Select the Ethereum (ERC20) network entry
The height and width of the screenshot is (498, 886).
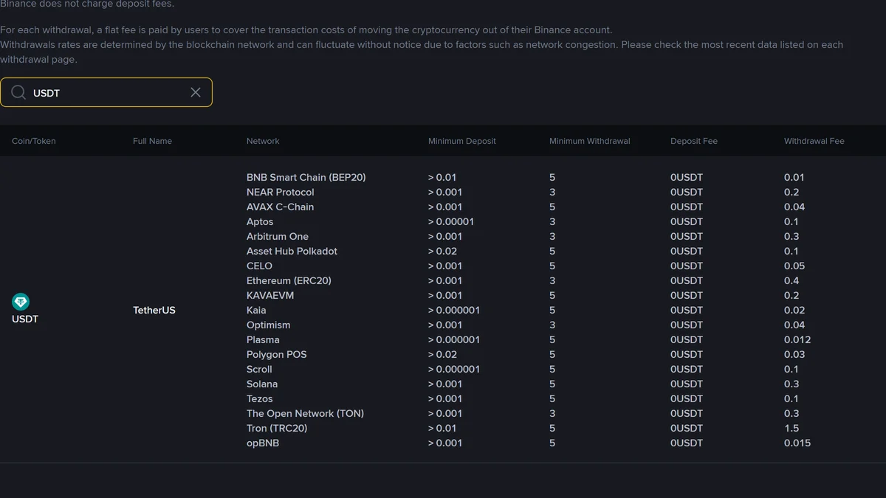click(289, 280)
